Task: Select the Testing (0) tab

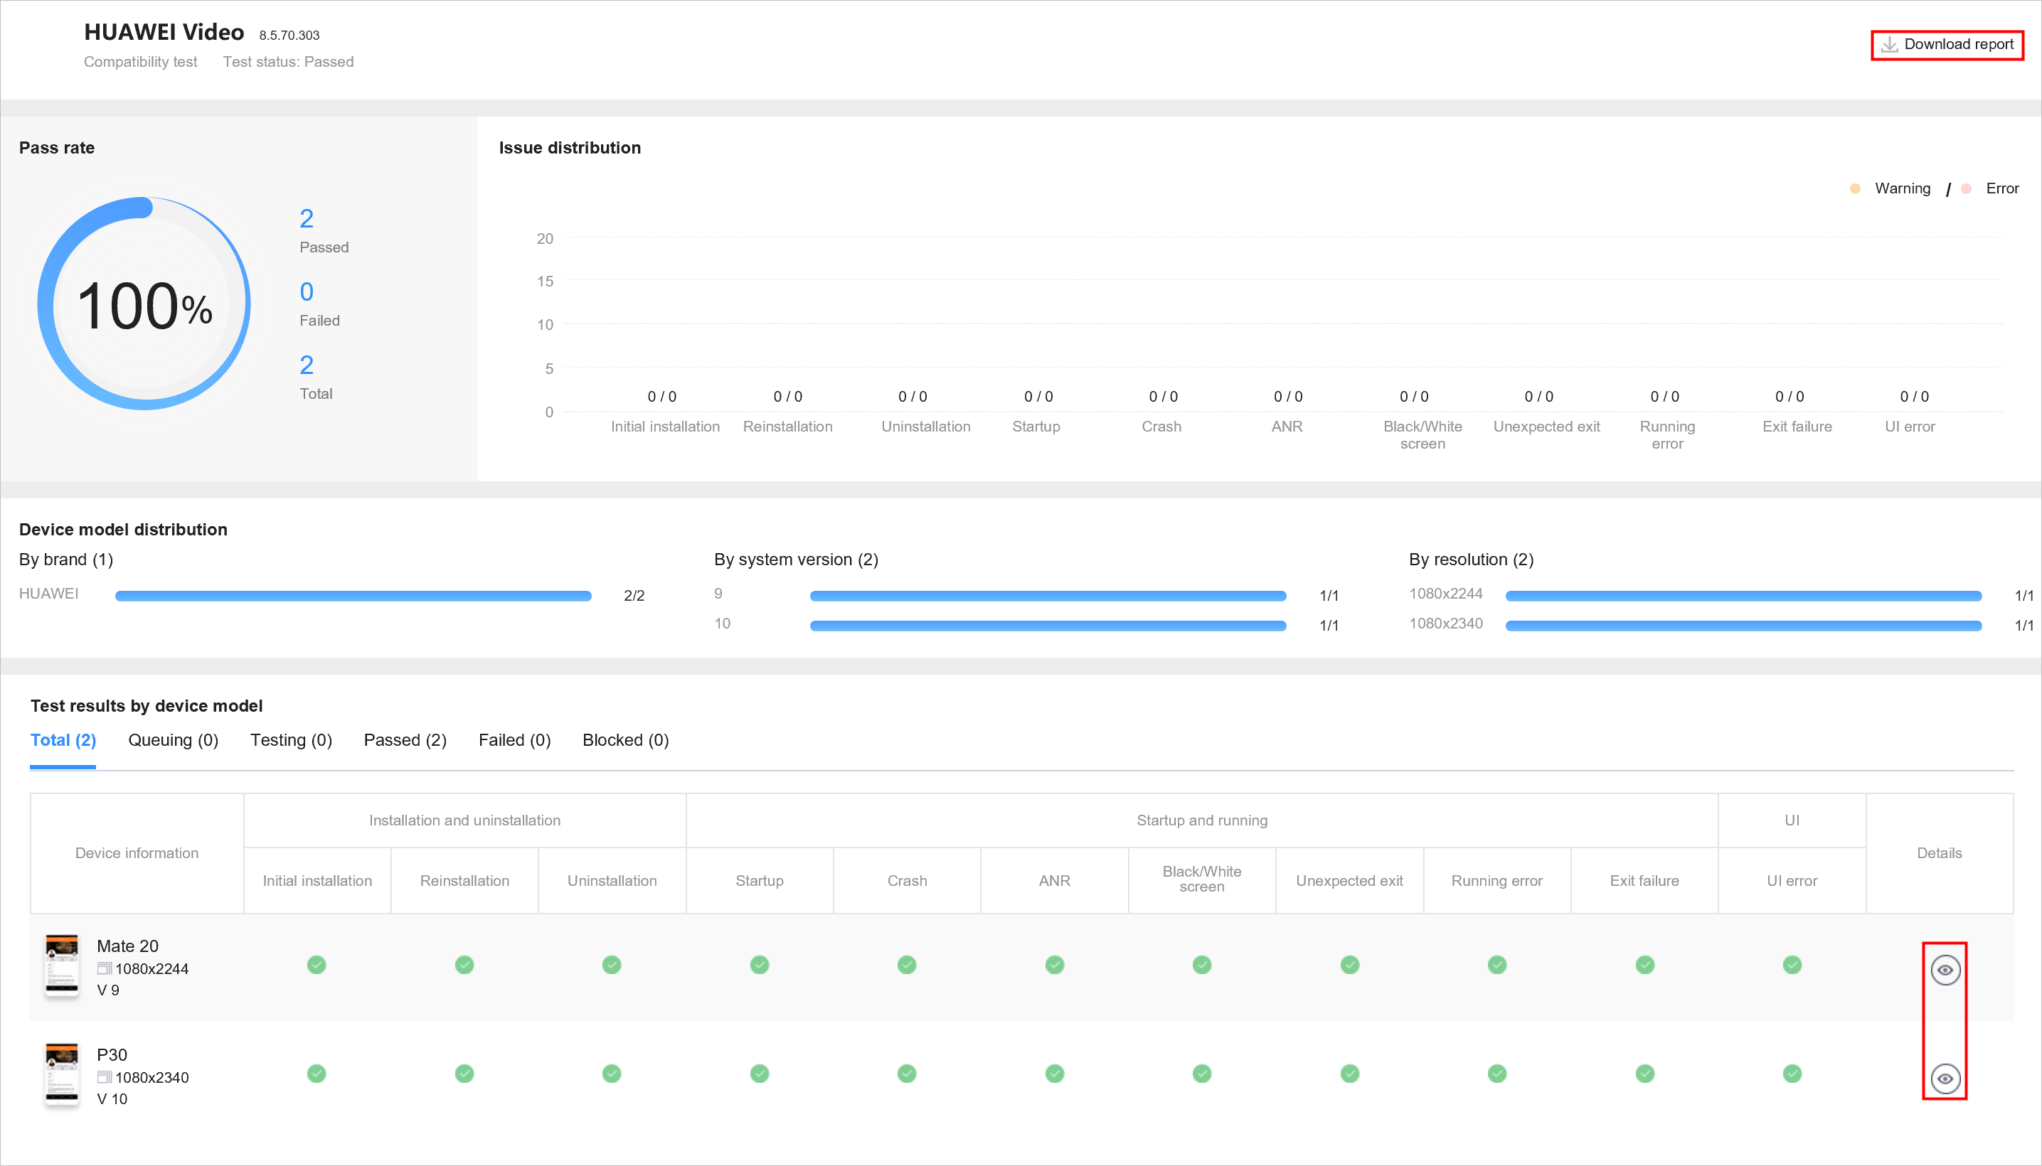Action: pyautogui.click(x=291, y=740)
